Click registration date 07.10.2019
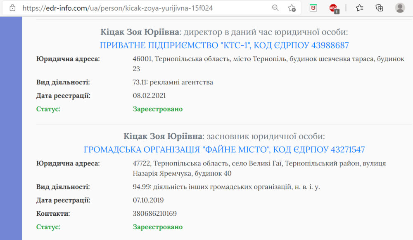Image resolution: width=413 pixels, height=240 pixels. (x=148, y=200)
